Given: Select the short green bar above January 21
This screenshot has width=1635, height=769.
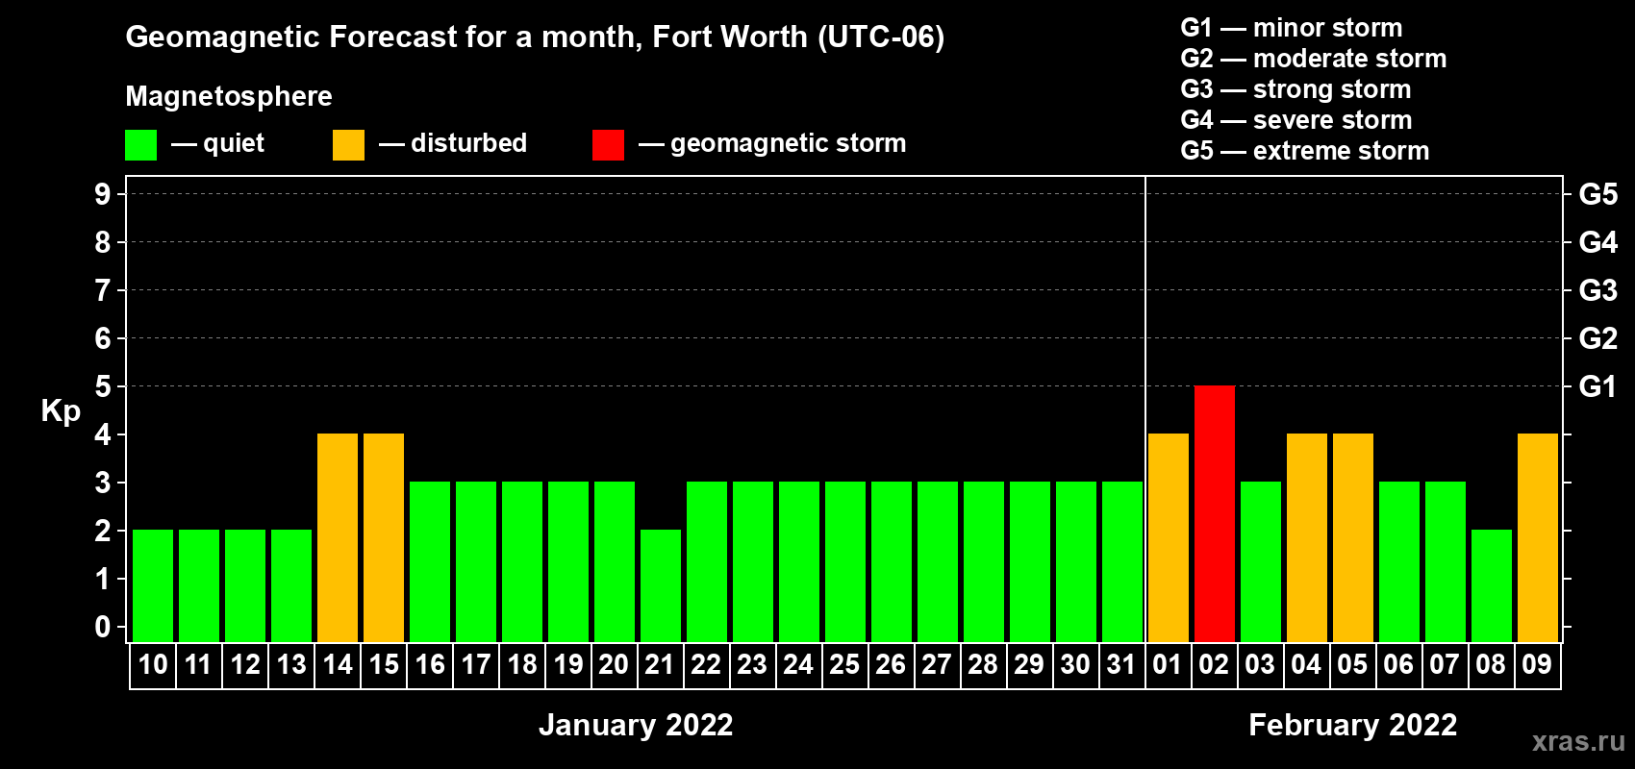Looking at the screenshot, I should coord(661,585).
